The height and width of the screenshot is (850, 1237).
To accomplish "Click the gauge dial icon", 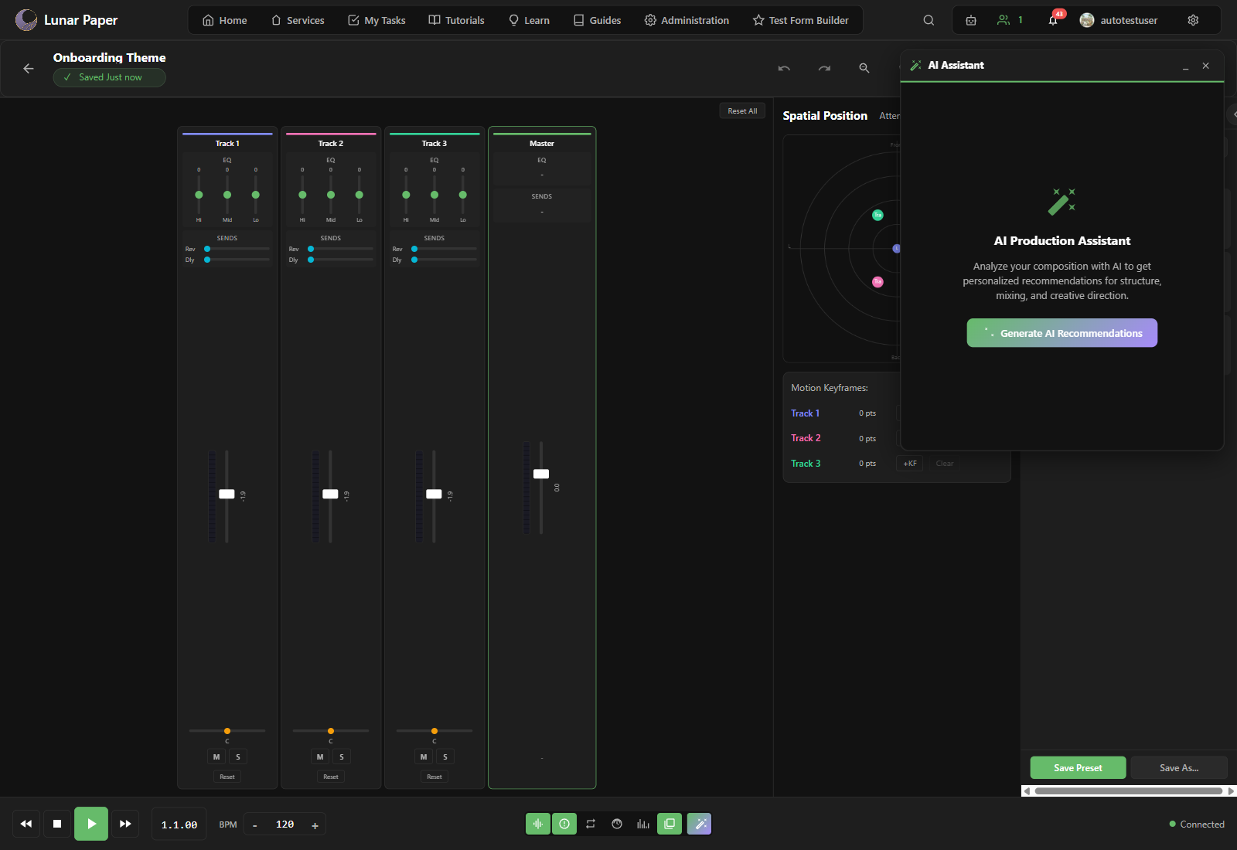I will point(617,824).
